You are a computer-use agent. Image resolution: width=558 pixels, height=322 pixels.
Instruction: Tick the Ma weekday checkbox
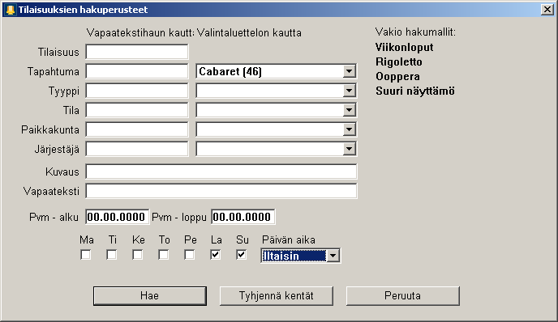(x=85, y=255)
